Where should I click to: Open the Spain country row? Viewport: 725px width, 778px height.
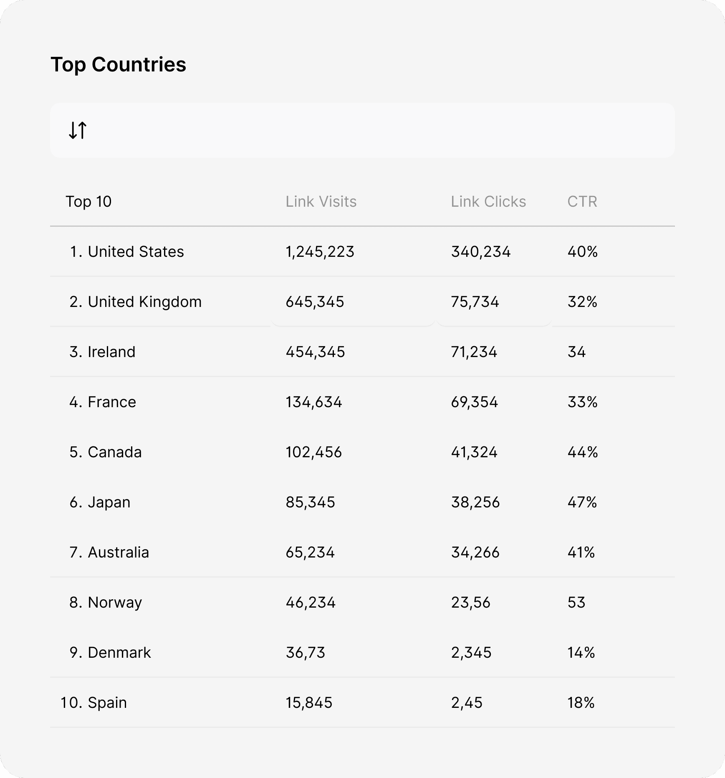tap(107, 703)
